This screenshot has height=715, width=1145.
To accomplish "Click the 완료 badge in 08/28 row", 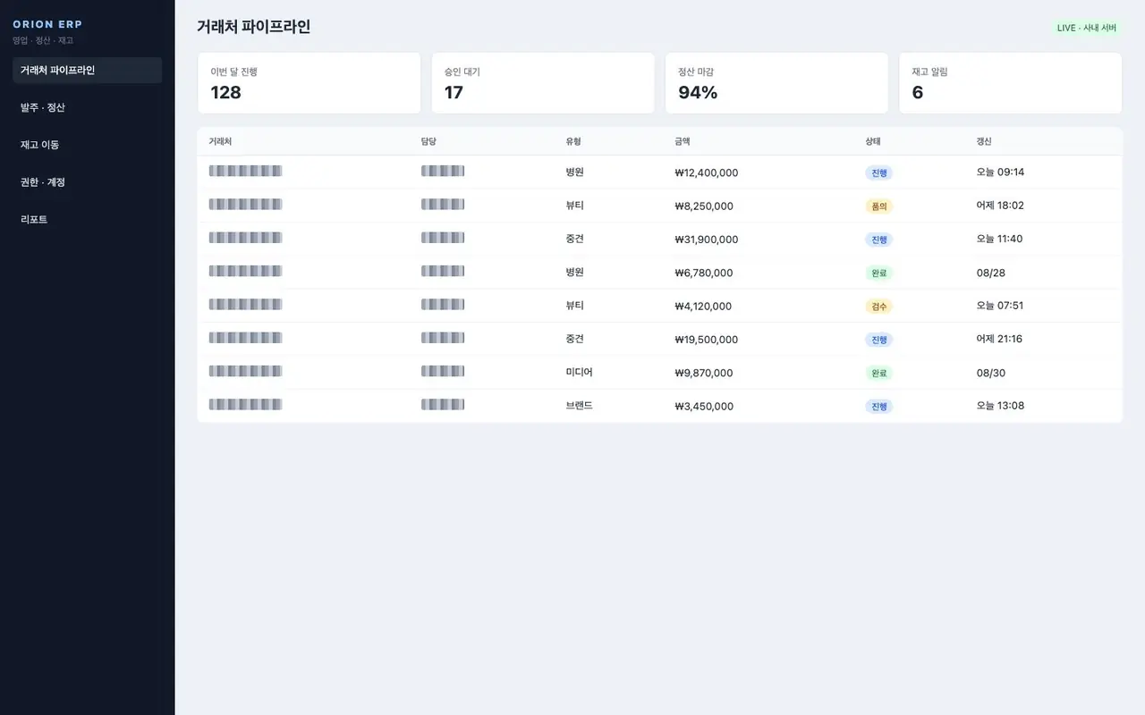I will [x=879, y=273].
